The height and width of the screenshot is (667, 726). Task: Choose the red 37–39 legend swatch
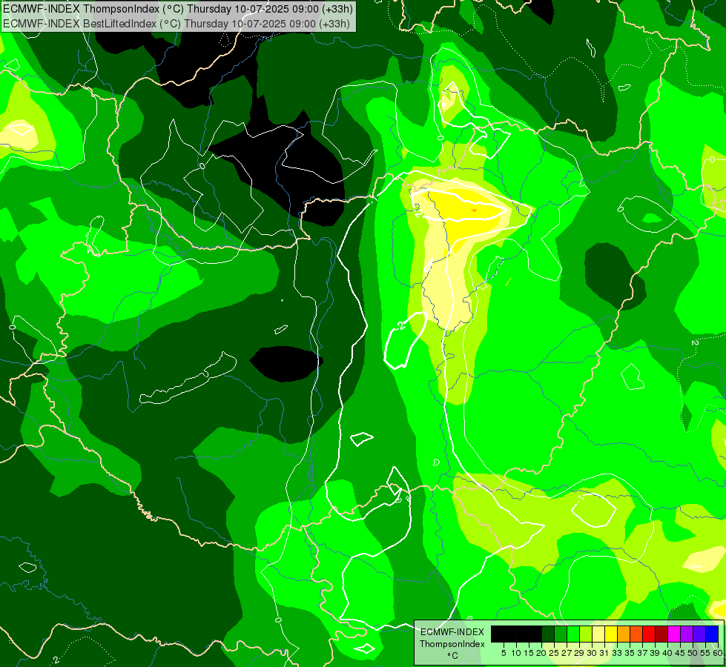(x=649, y=634)
